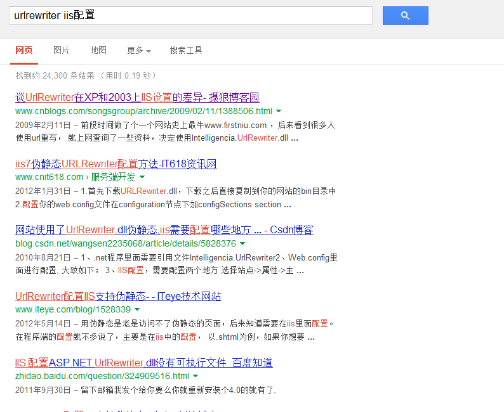This screenshot has height=412, width=504.
Task: Click the snippet dated 2011年9月30日
Action: click(145, 390)
